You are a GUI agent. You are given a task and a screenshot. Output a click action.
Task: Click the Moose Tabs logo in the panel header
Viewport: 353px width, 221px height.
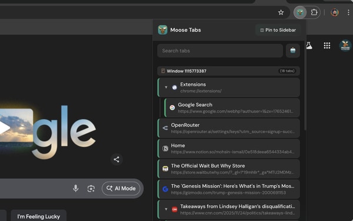coord(162,30)
